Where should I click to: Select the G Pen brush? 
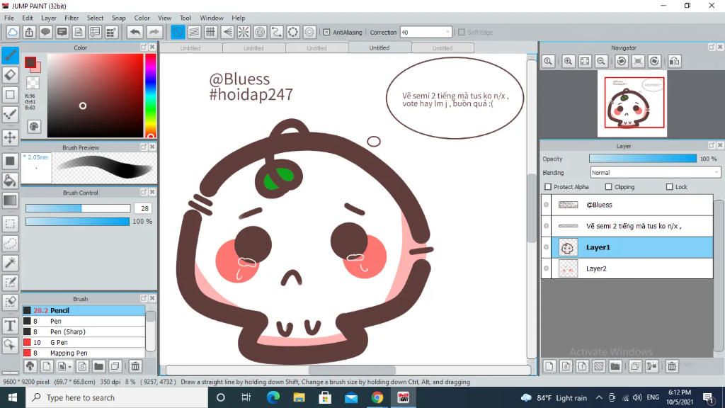click(84, 342)
